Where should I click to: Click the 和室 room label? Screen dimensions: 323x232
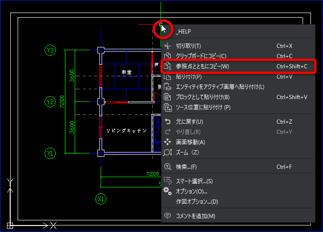(127, 72)
